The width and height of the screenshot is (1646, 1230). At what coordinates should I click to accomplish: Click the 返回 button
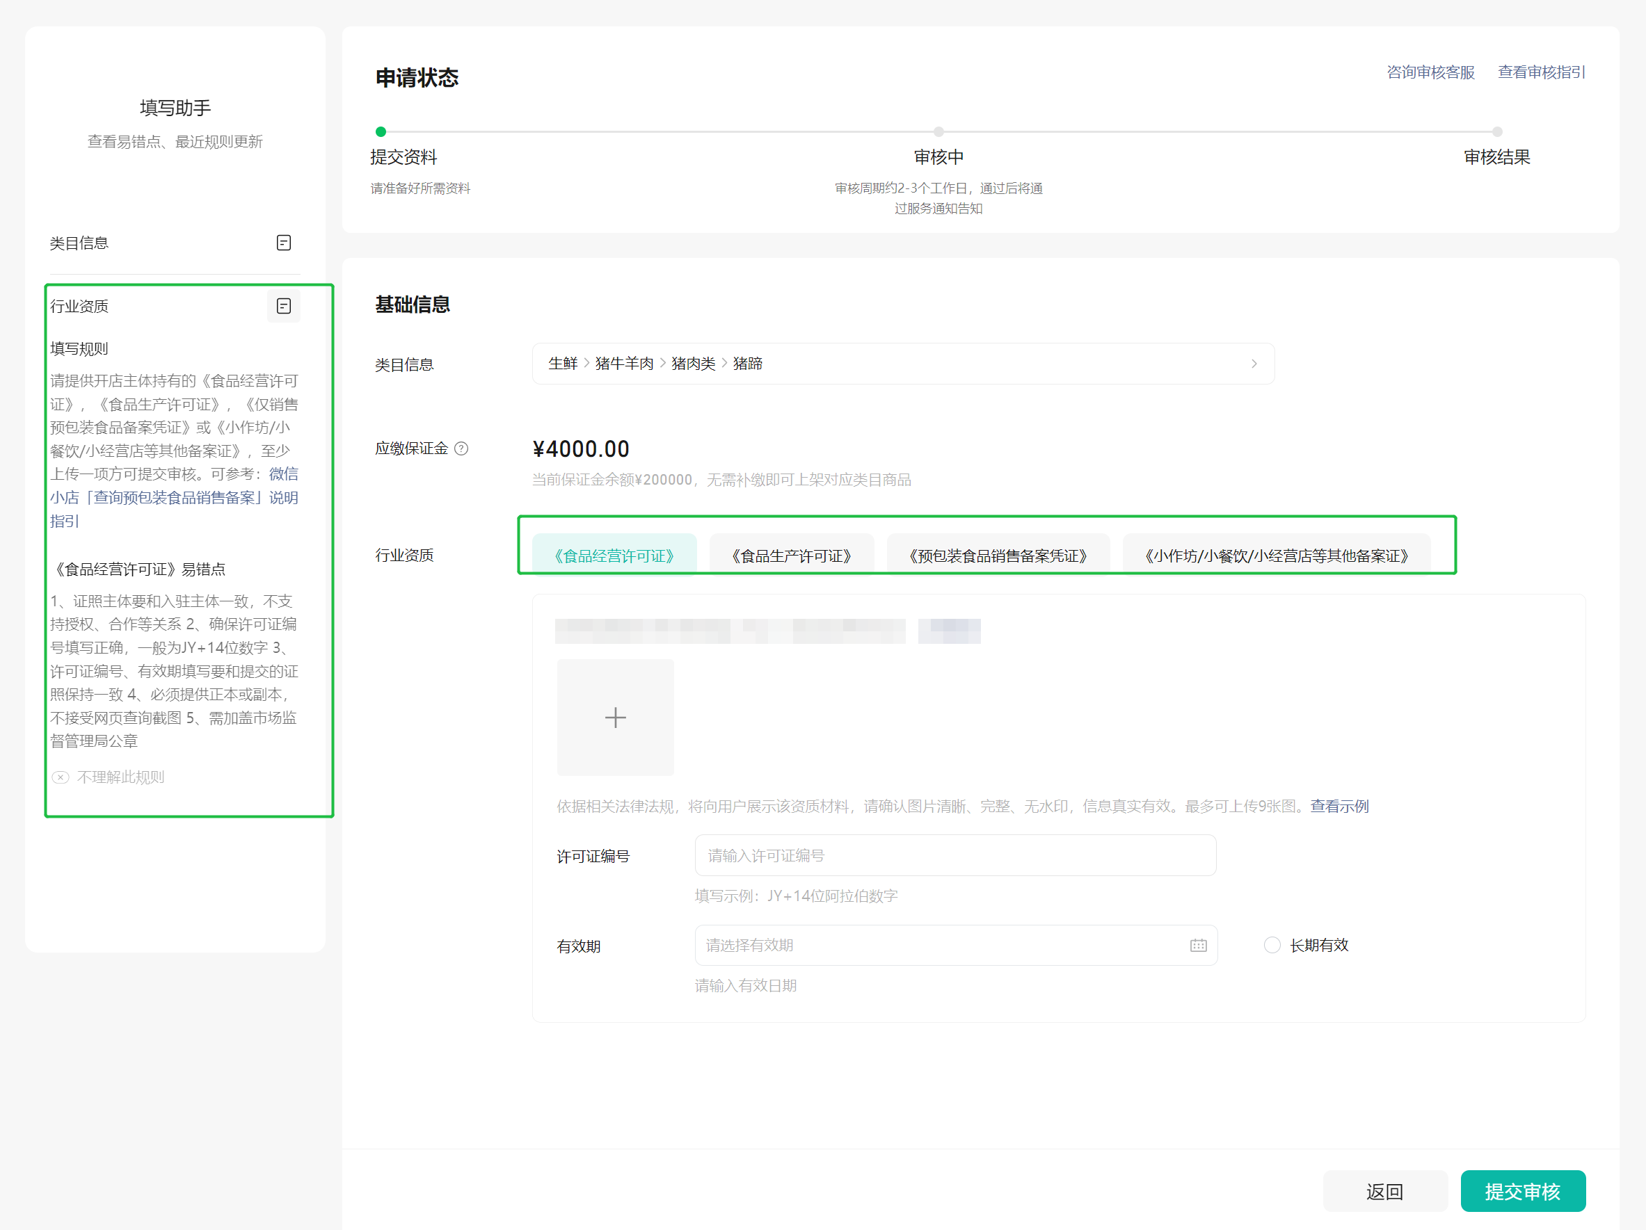coord(1385,1191)
